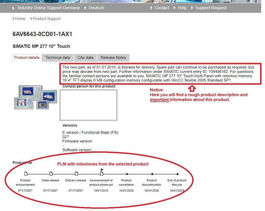The height and width of the screenshot is (211, 265).
Task: Switch language to Deutsch
Action: tap(96, 8)
